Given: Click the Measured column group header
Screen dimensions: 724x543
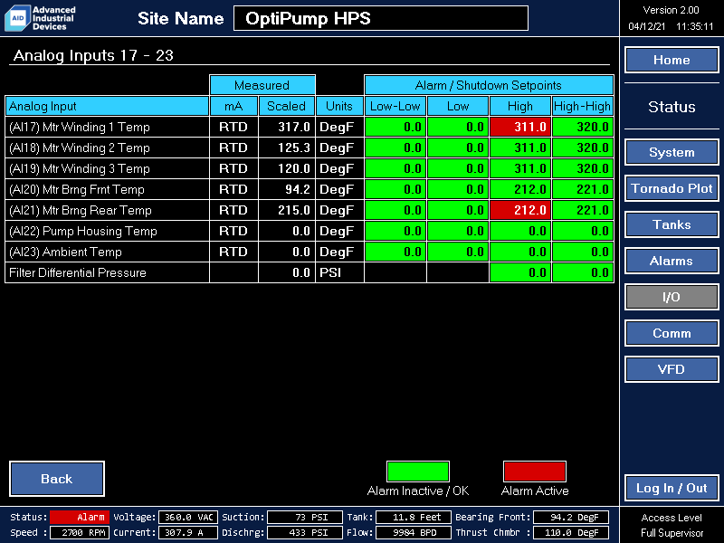Looking at the screenshot, I should point(262,85).
